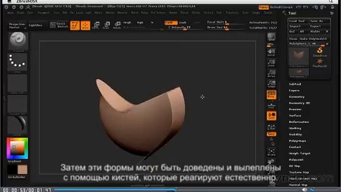Viewport: 341px width, 192px height.
Task: Activate the Edit mode button
Action: coord(75,26)
